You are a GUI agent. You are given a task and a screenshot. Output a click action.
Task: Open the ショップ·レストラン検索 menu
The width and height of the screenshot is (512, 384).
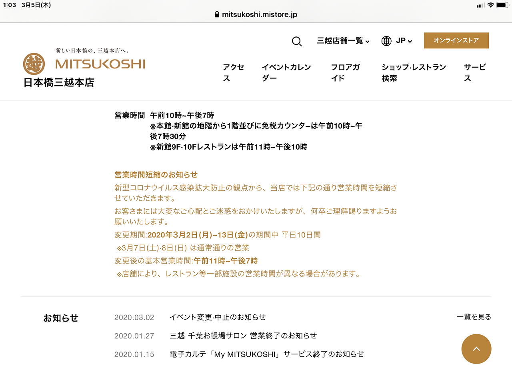414,72
